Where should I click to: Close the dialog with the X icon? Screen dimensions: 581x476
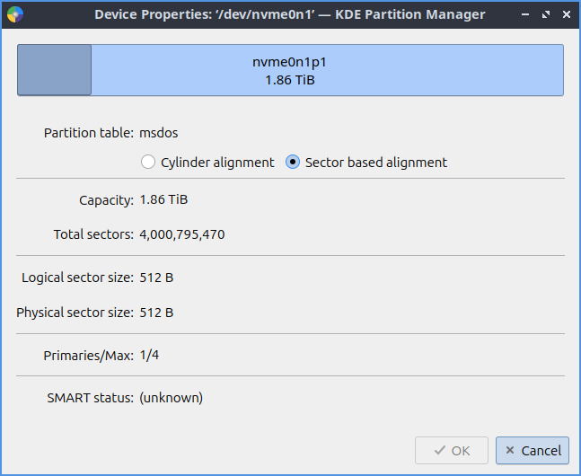click(565, 14)
